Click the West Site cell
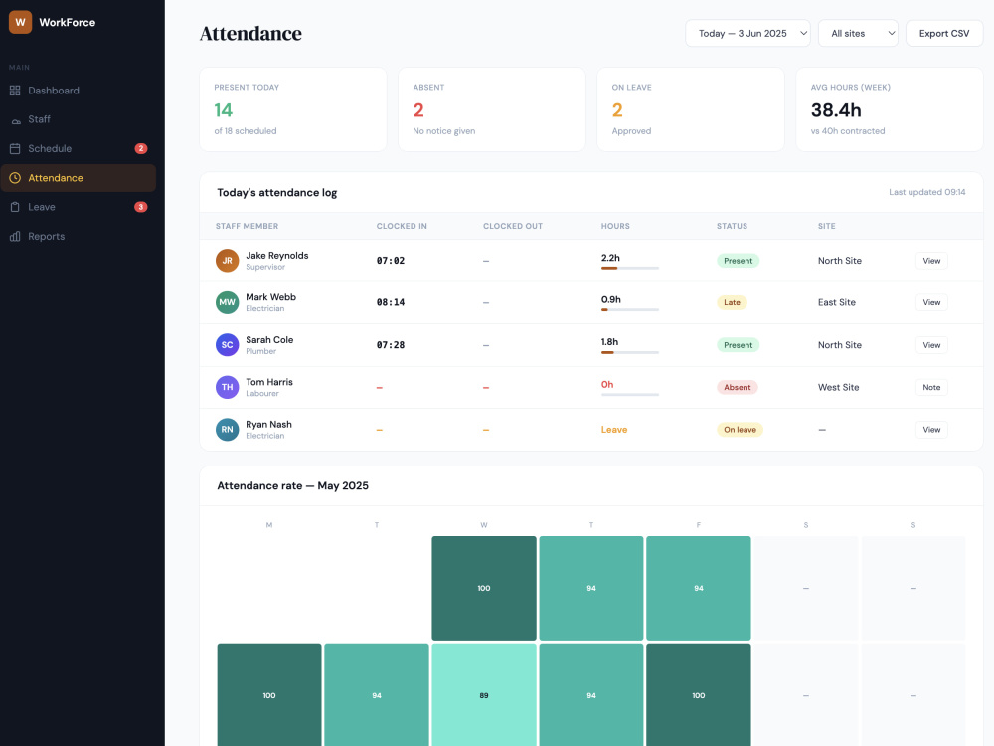Image resolution: width=994 pixels, height=746 pixels. 838,387
